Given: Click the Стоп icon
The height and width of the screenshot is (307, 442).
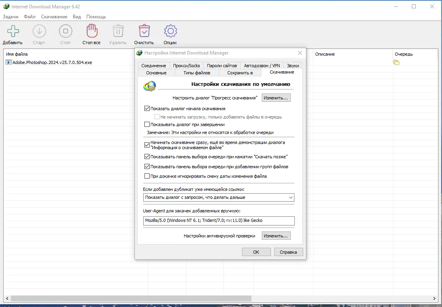Looking at the screenshot, I should pos(65,31).
